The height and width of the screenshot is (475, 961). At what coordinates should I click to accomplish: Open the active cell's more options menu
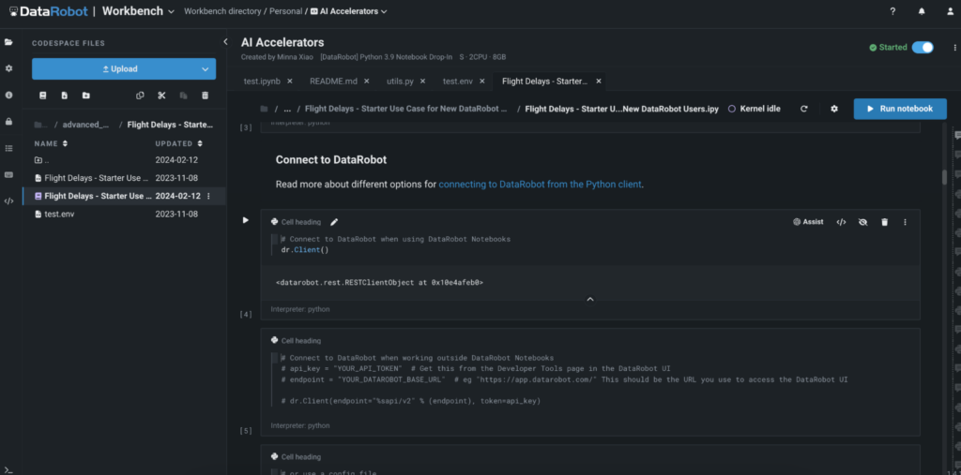(906, 222)
